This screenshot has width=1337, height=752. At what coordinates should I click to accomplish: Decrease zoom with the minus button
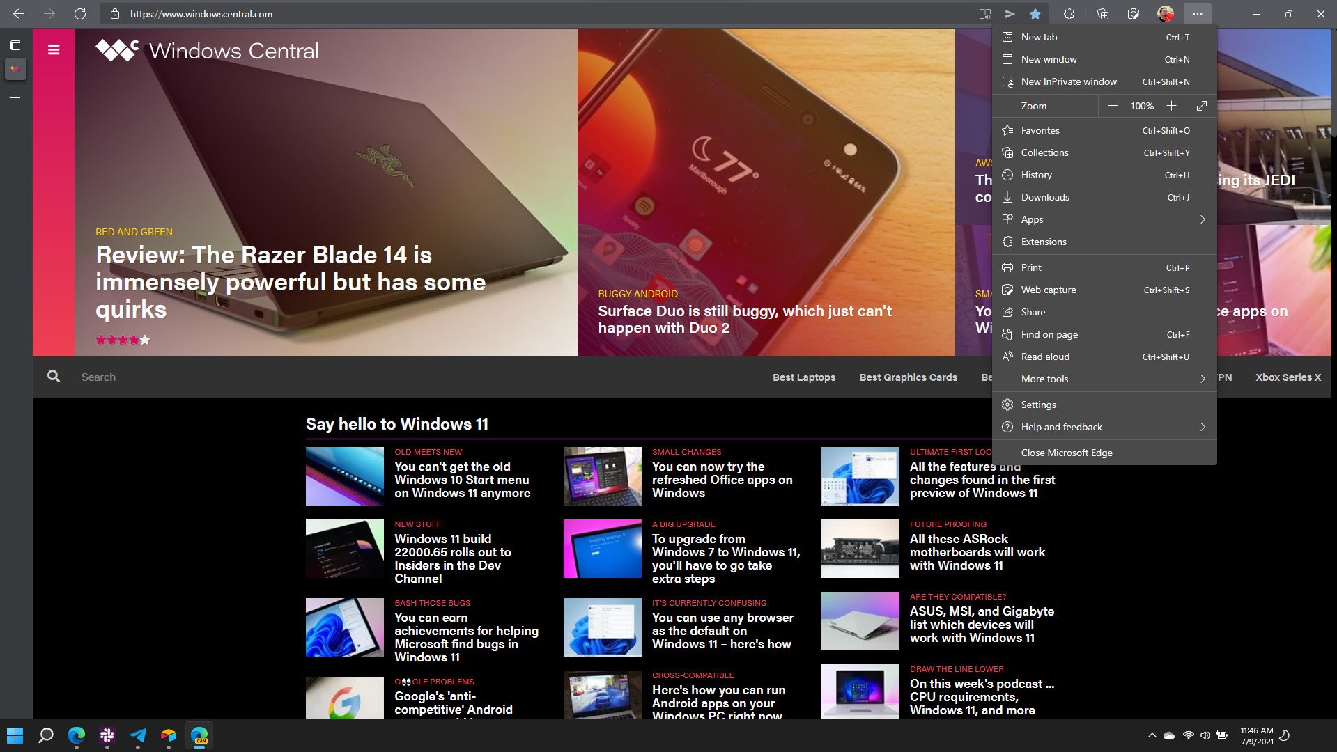(1113, 106)
